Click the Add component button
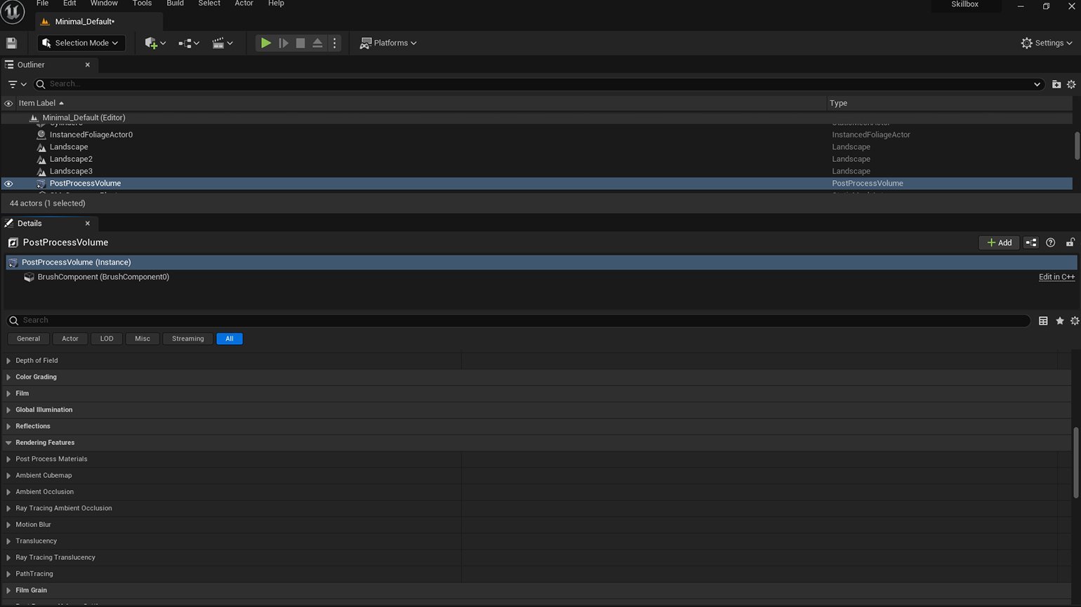This screenshot has width=1081, height=607. [999, 243]
